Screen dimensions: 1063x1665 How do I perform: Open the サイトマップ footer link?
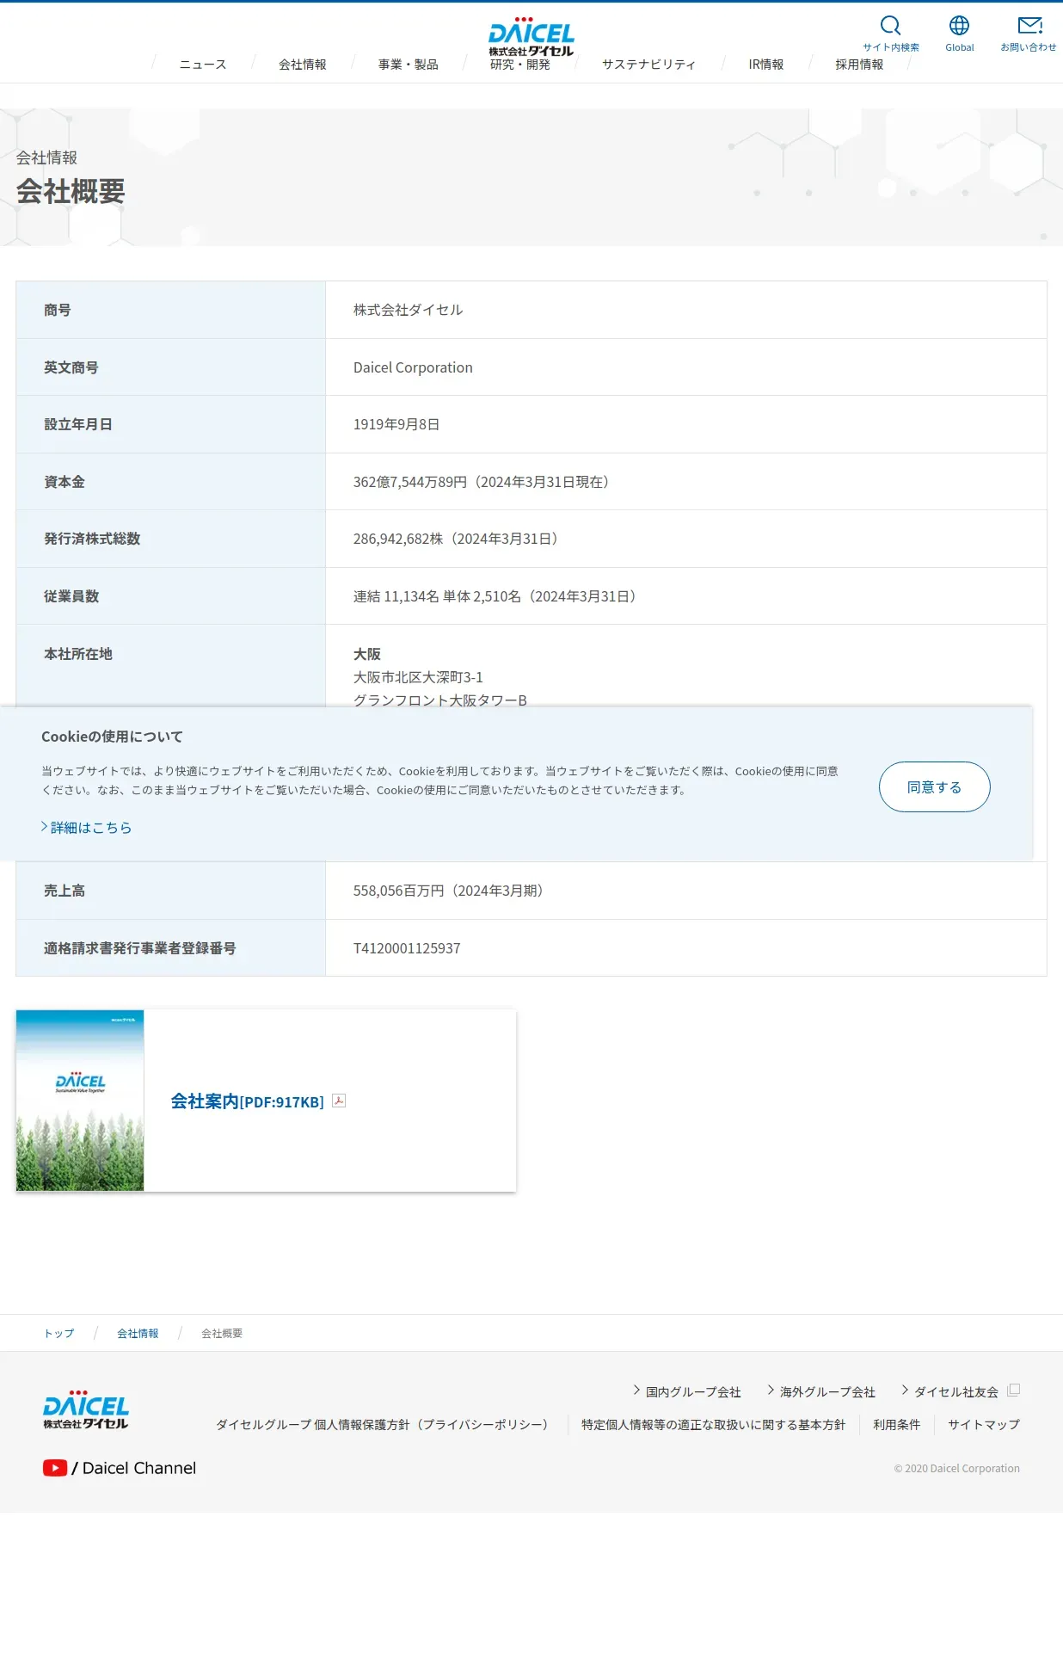click(x=984, y=1425)
